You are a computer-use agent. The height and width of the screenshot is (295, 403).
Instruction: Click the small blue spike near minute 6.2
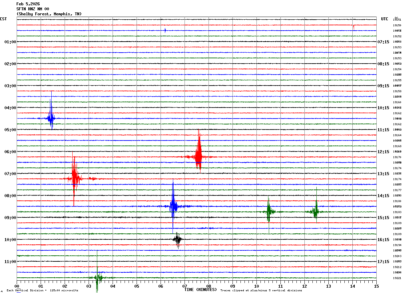[x=165, y=30]
